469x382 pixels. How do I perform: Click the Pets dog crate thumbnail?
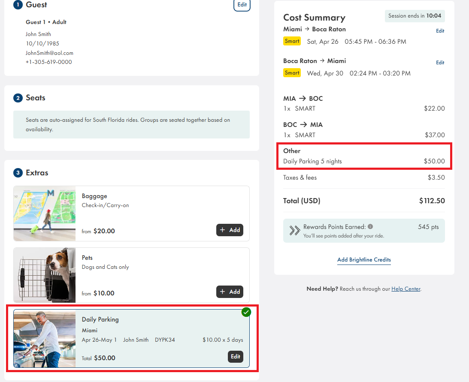pyautogui.click(x=45, y=275)
